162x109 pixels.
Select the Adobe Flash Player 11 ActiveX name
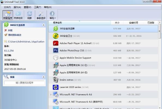pyautogui.click(x=76, y=43)
